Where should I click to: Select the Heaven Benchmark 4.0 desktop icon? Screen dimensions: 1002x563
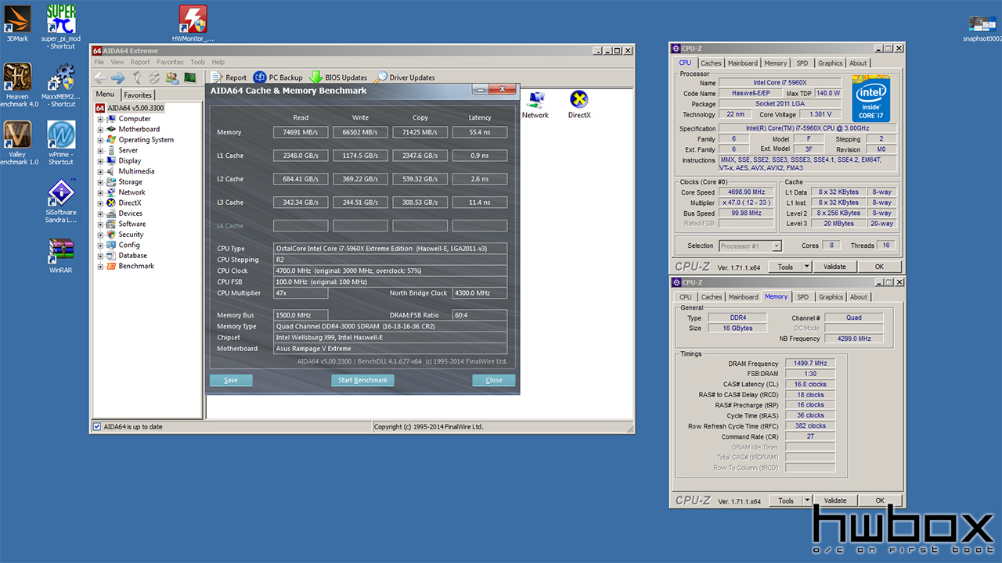(x=19, y=85)
